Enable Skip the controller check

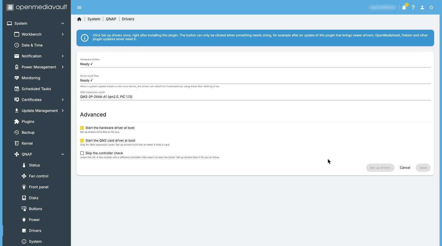pos(82,153)
